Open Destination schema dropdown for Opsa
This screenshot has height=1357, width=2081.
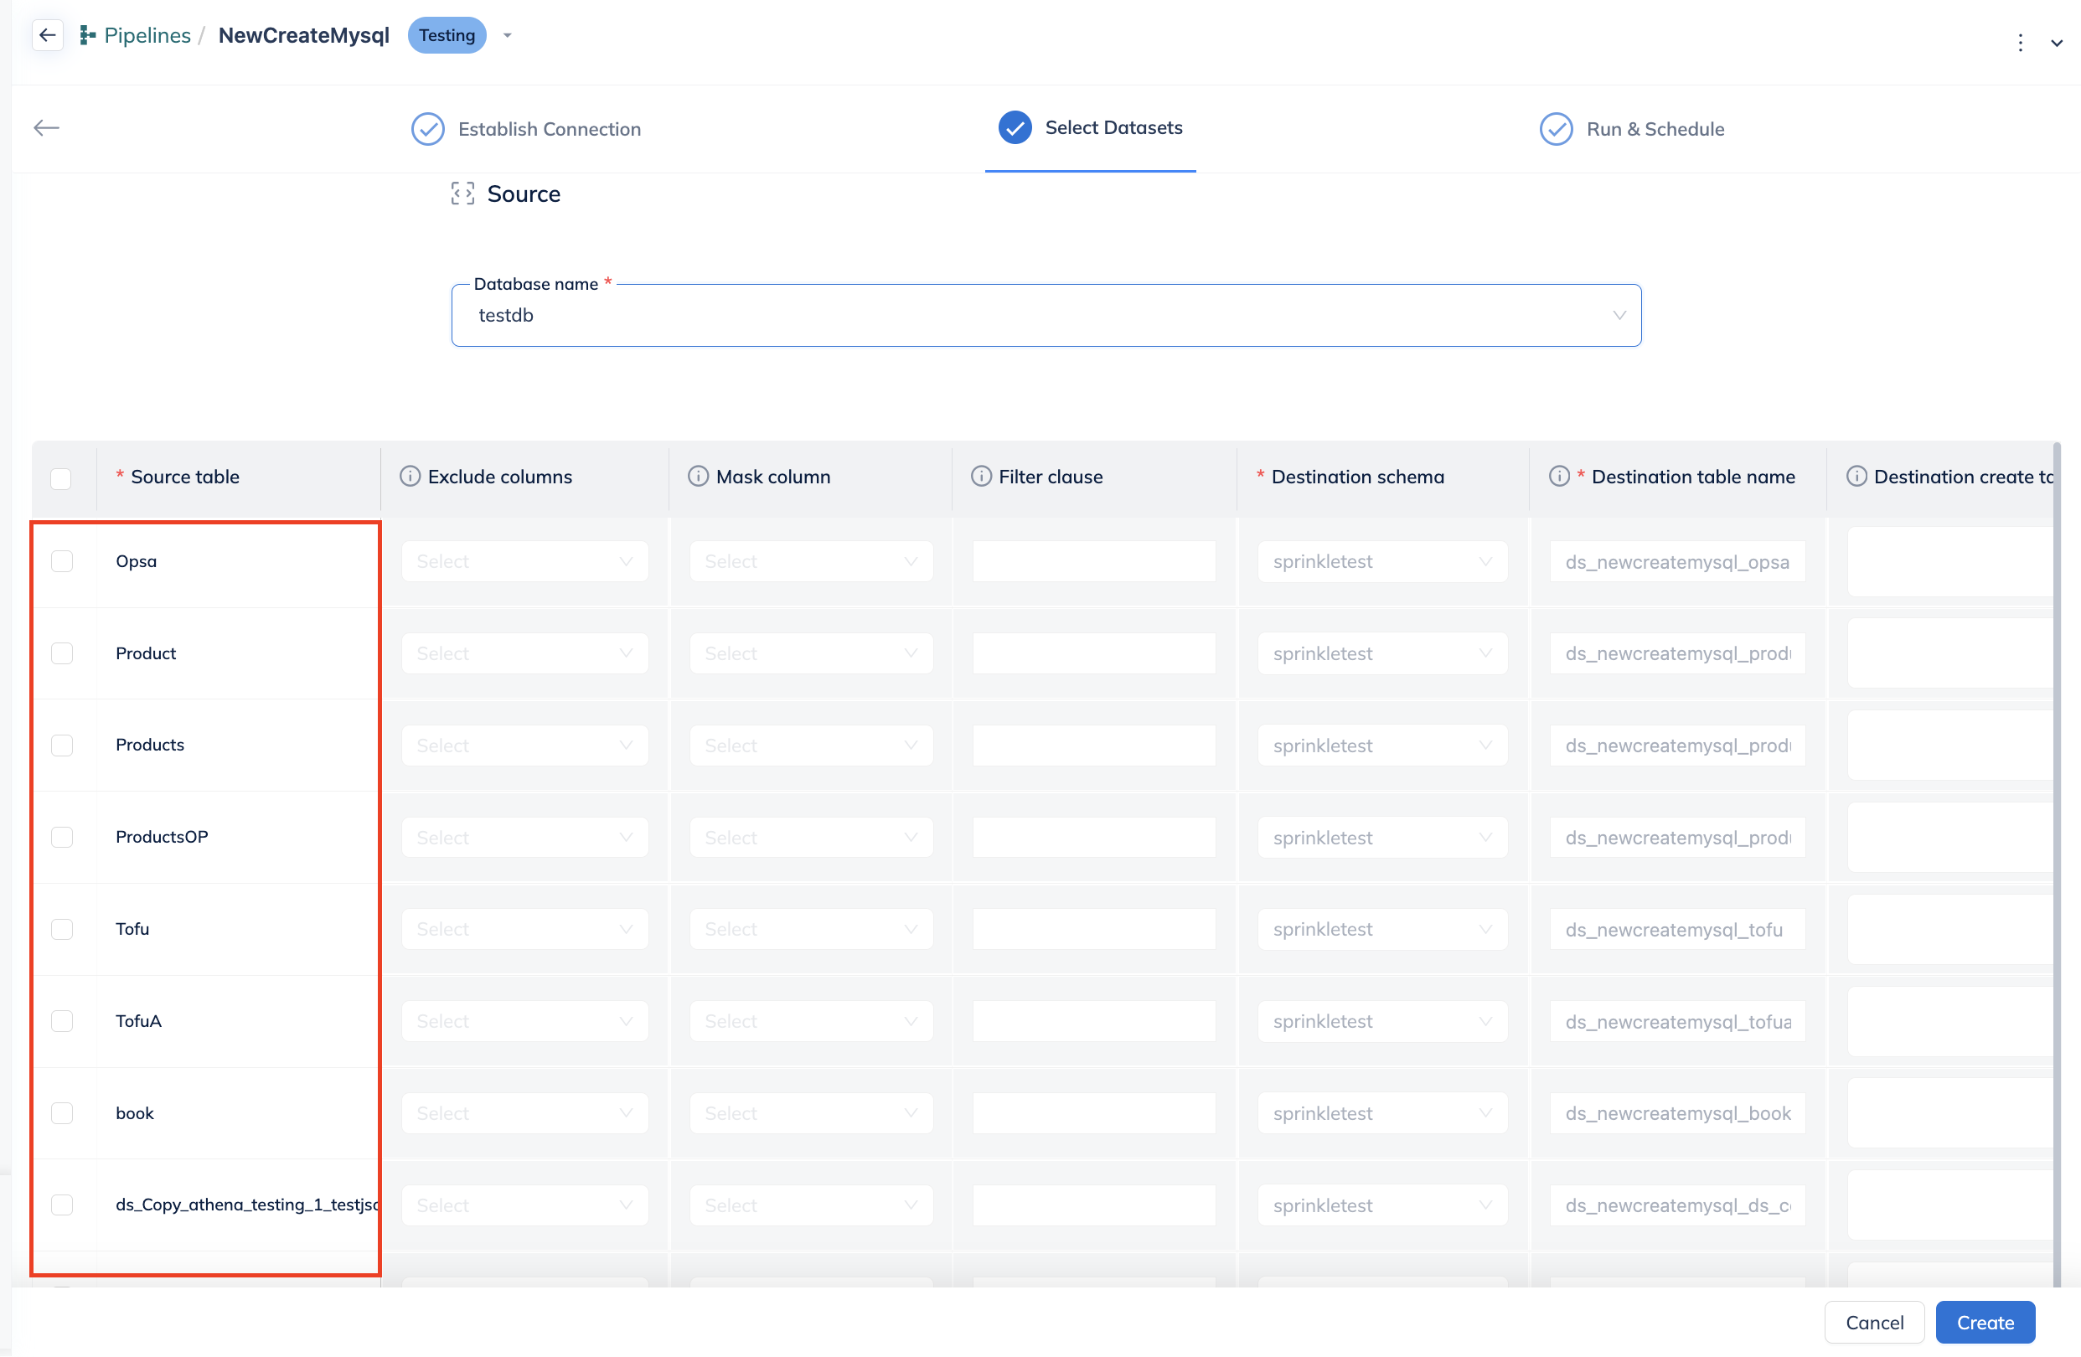(1382, 561)
